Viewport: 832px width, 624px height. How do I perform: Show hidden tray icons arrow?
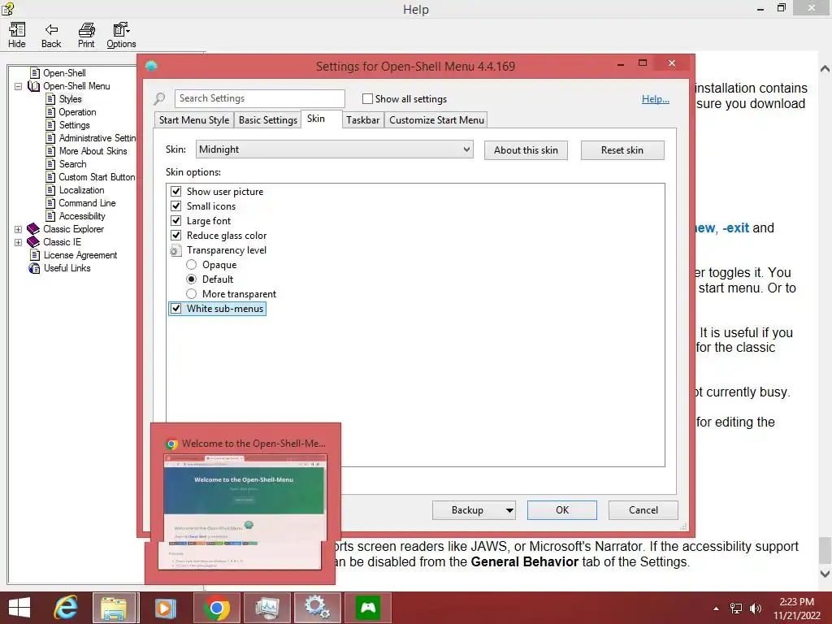[x=717, y=609]
